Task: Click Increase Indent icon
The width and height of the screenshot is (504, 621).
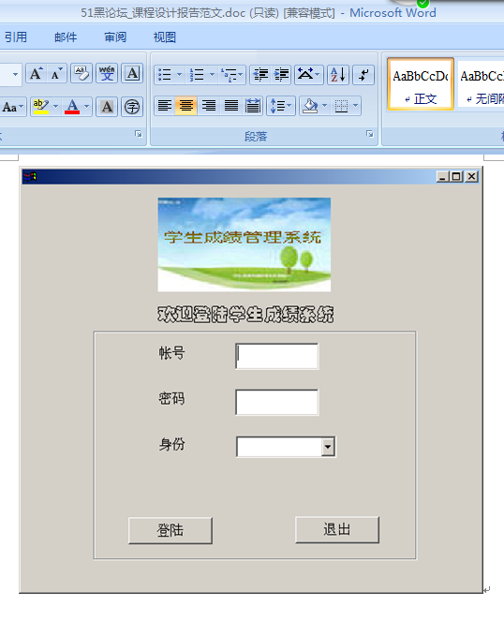Action: tap(281, 75)
